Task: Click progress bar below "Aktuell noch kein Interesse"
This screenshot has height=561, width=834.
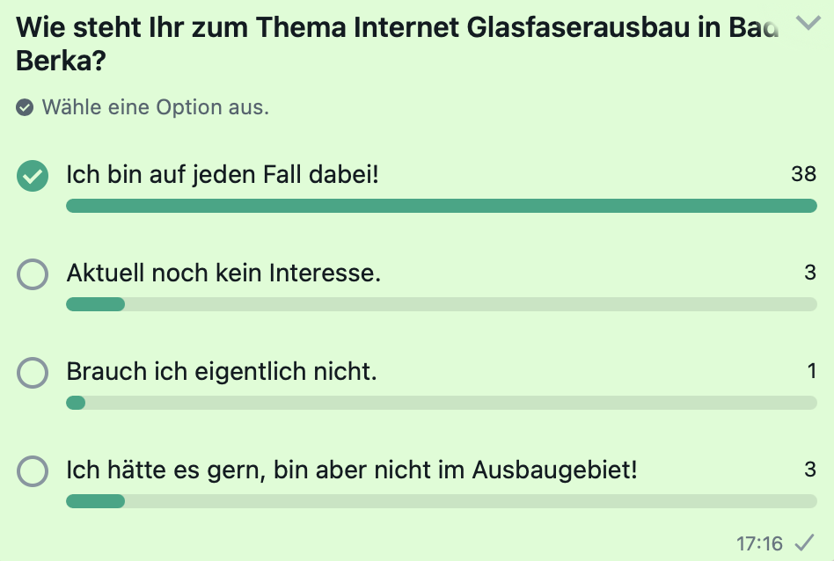Action: (x=441, y=304)
